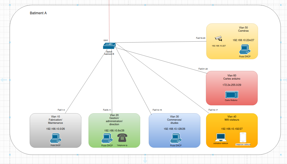The width and height of the screenshot is (287, 164).
Task: Click the security camera icon in Vlan 50
Action: (x=218, y=39)
